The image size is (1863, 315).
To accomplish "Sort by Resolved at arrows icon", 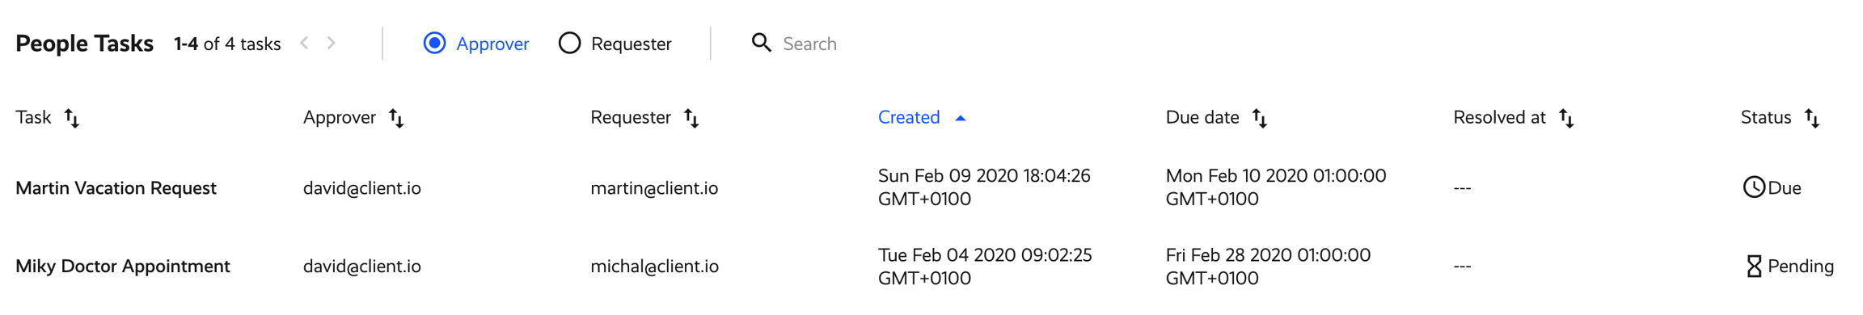I will coord(1566,118).
